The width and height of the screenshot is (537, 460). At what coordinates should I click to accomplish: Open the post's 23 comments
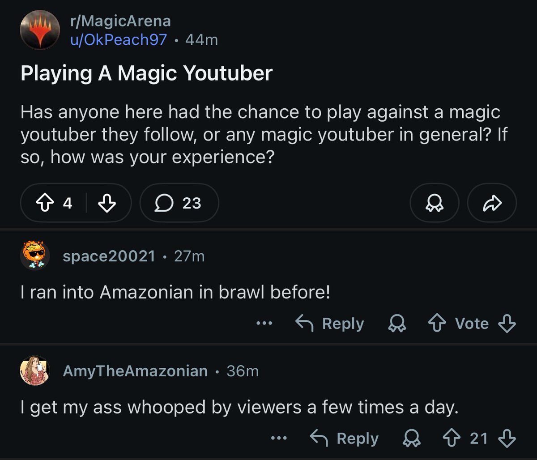click(x=179, y=203)
